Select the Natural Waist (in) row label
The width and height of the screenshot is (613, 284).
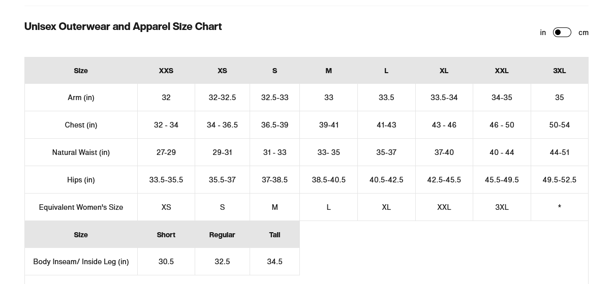(81, 152)
